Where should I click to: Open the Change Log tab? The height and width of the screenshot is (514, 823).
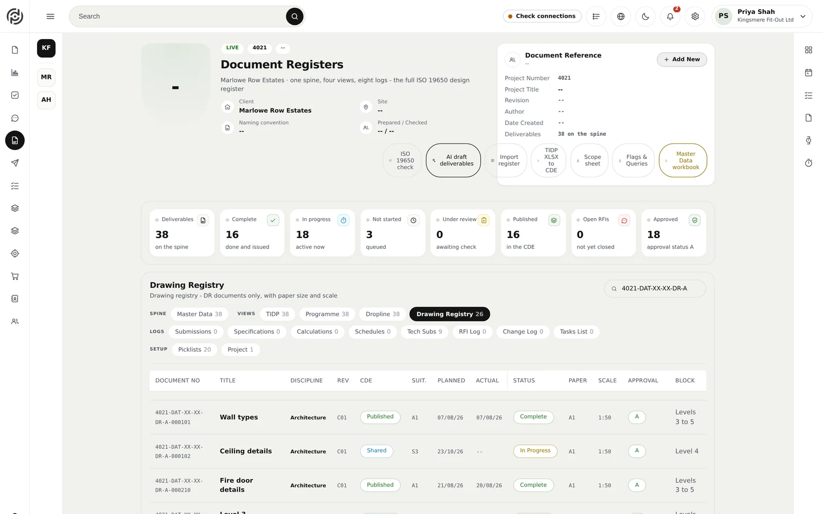523,332
